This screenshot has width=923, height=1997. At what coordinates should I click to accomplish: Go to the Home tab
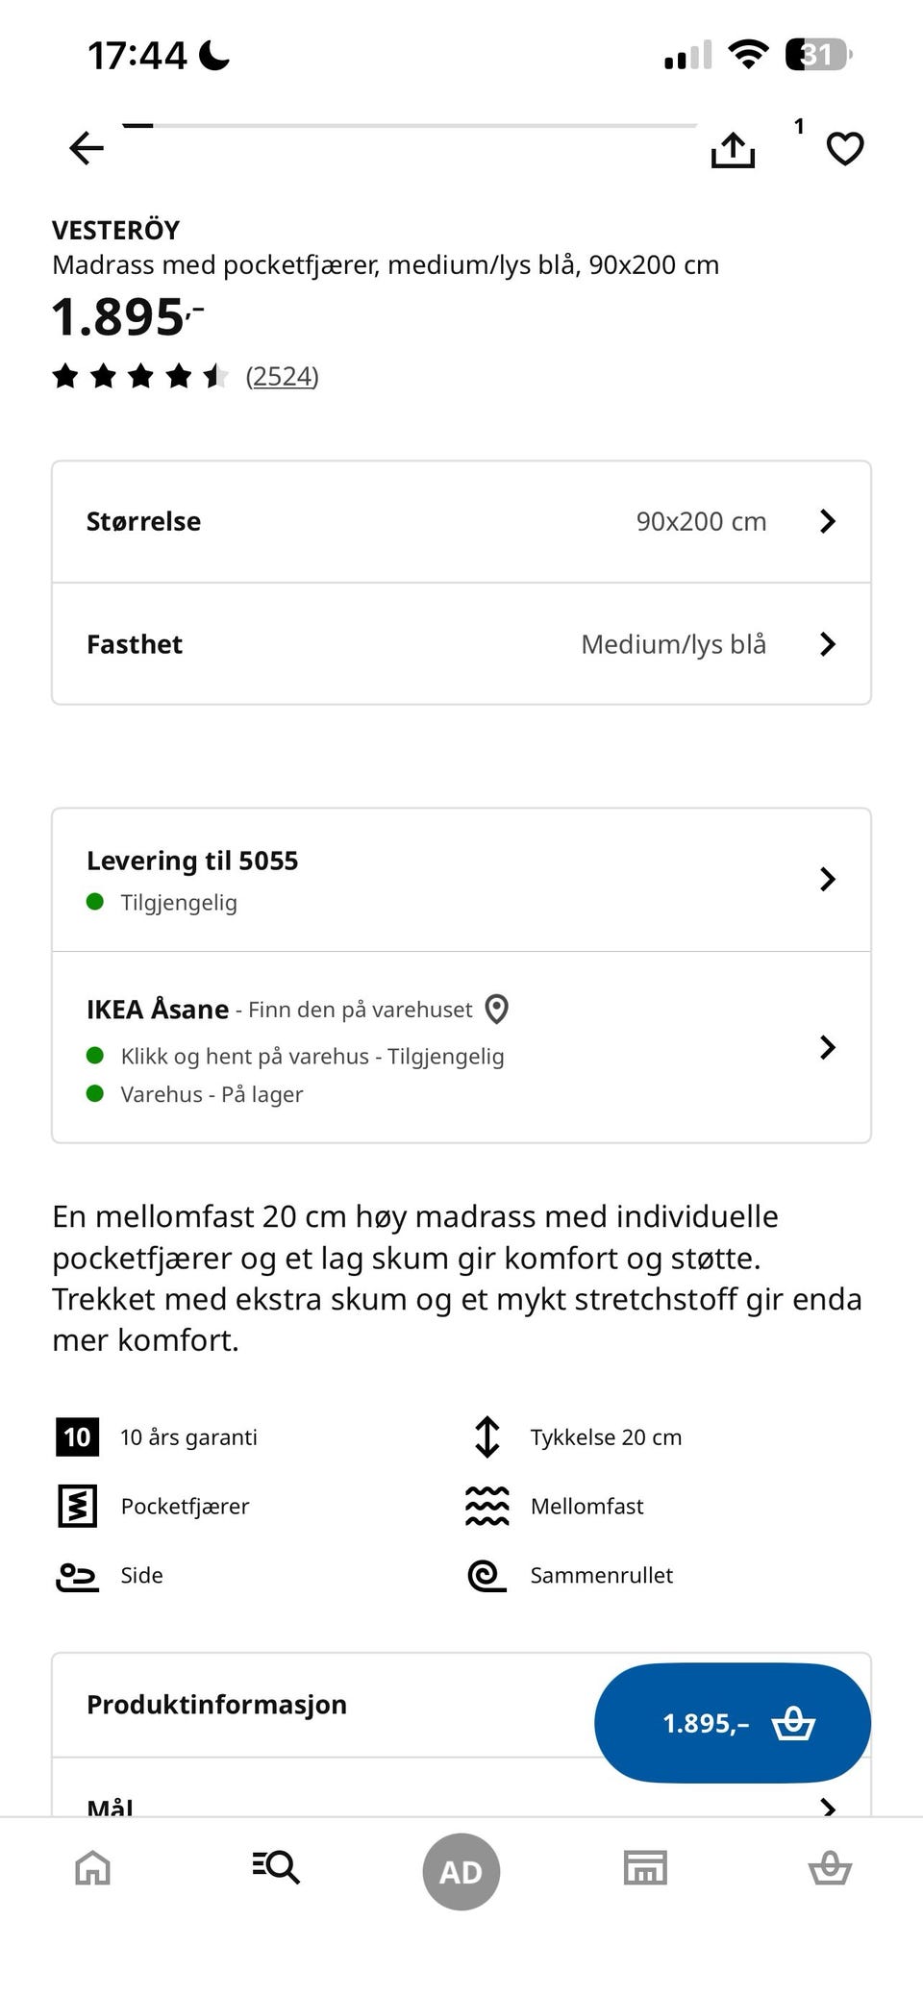93,1868
